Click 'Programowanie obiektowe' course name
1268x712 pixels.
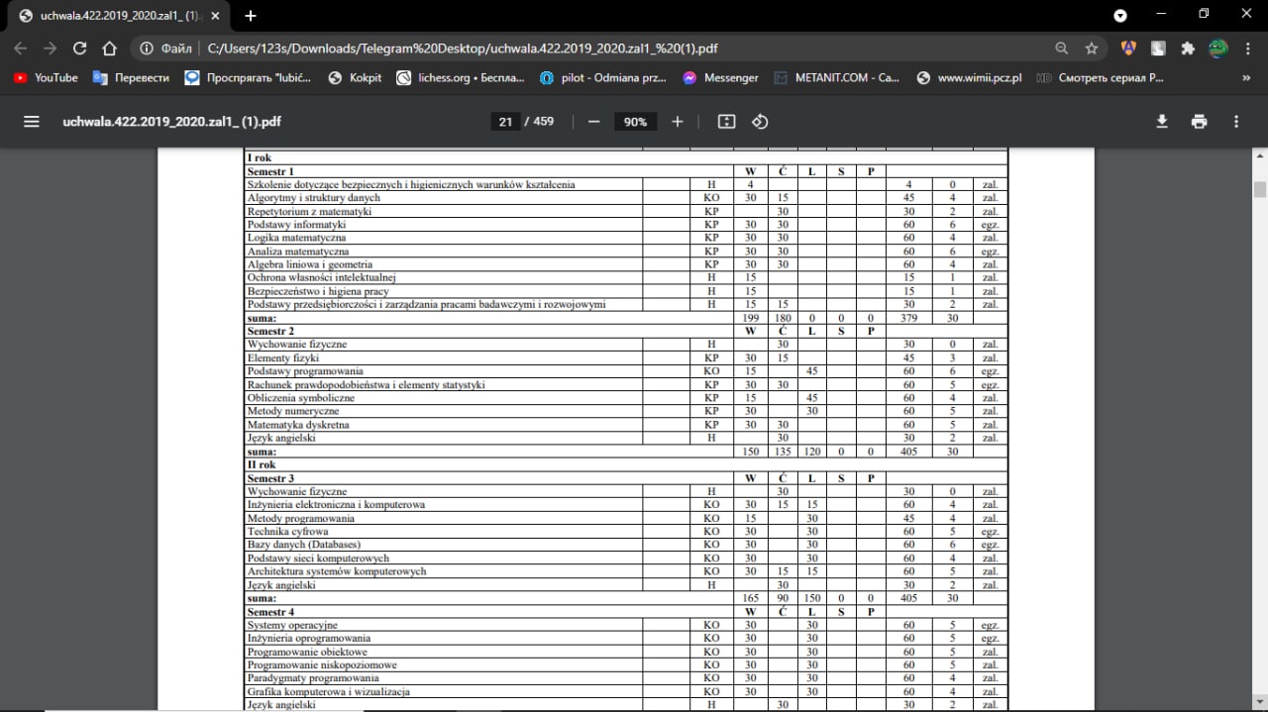pos(307,653)
